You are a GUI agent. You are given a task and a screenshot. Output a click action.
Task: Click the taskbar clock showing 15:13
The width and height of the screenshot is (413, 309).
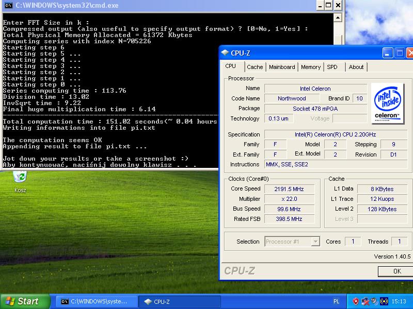tap(399, 301)
